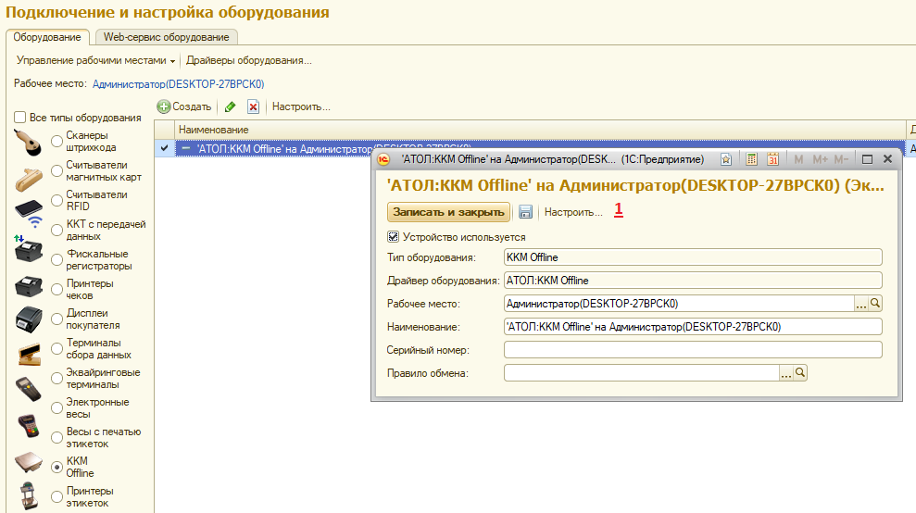Viewport: 916px width, 513px height.
Task: Open Управление рабочими местами dropdown menu
Action: click(95, 60)
